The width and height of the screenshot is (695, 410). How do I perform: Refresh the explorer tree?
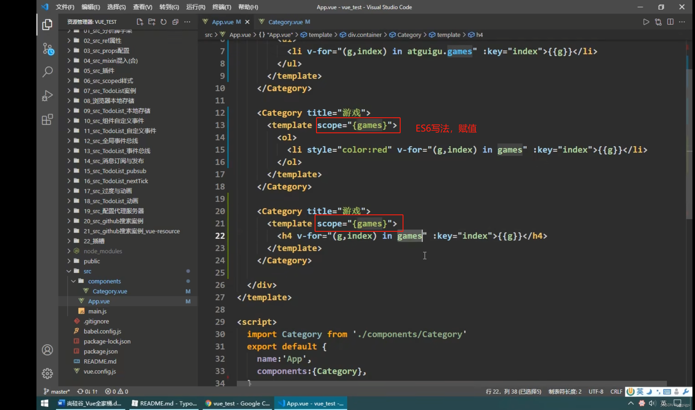163,22
